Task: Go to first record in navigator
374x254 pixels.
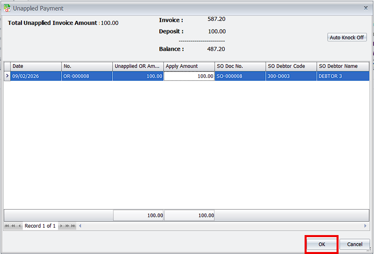Action: [7, 226]
